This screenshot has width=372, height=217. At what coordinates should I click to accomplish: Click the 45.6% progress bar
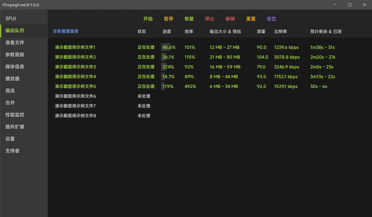click(x=169, y=47)
